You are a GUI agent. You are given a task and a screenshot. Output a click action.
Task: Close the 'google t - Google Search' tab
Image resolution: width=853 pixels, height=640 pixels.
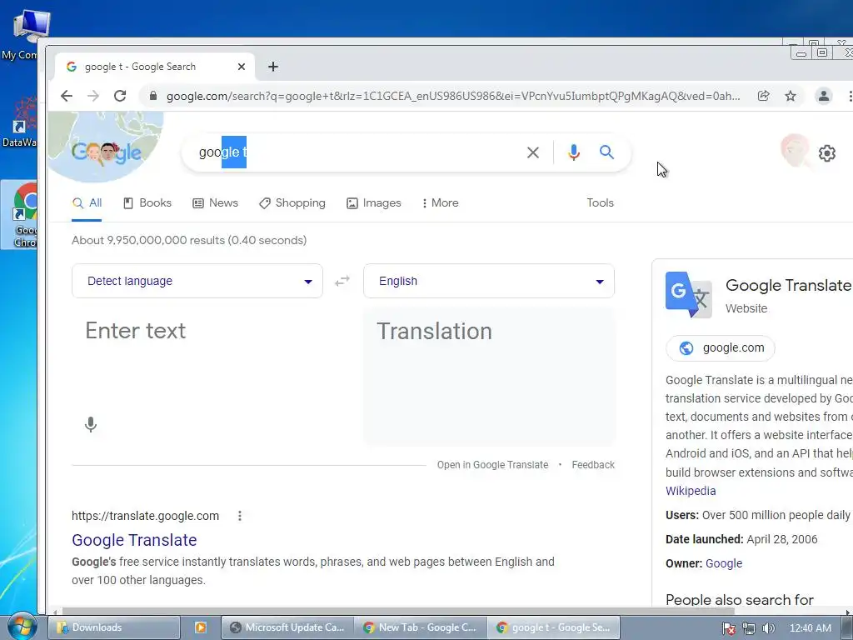242,67
